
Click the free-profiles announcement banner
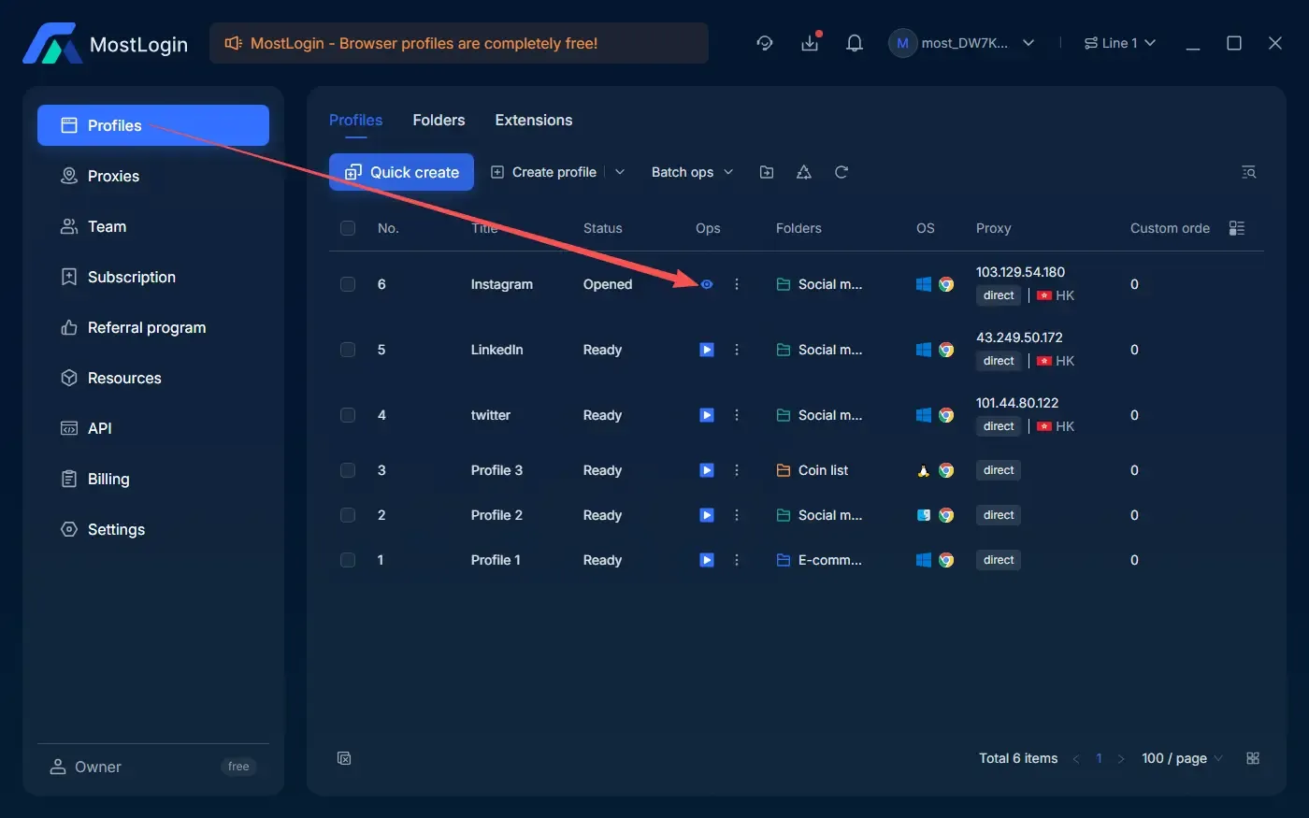pyautogui.click(x=458, y=43)
